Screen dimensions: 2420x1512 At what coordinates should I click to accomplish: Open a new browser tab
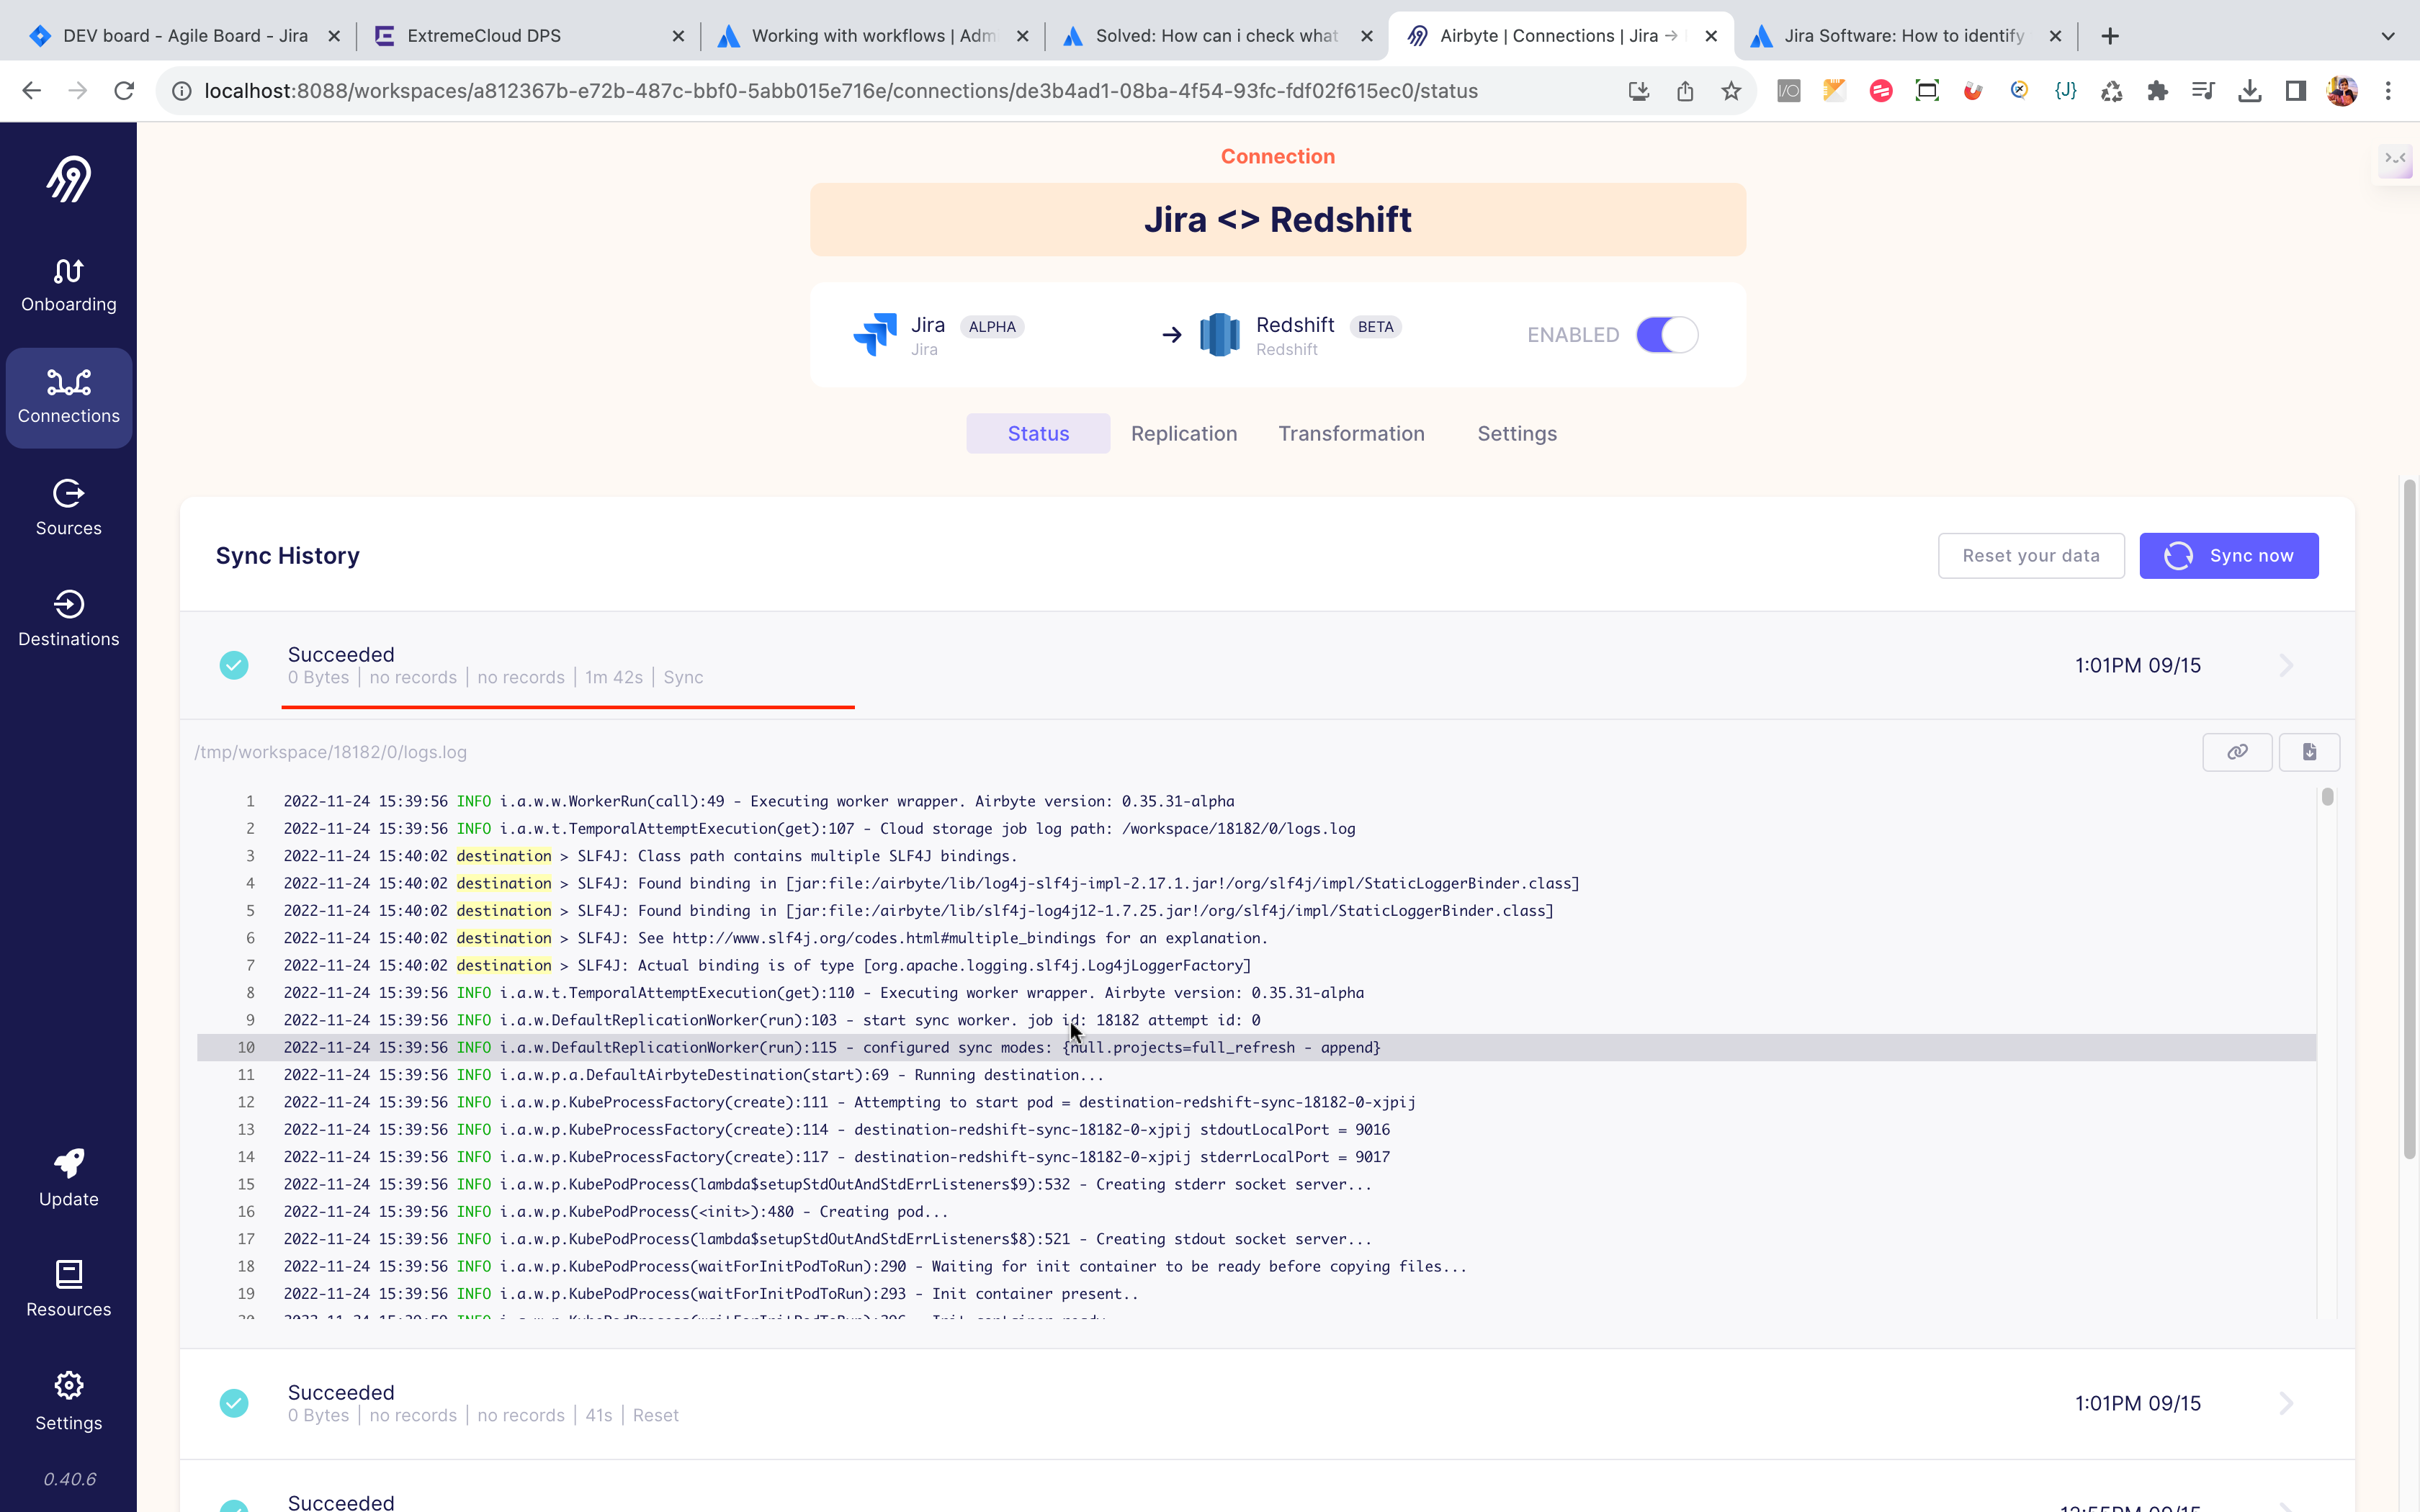[x=2110, y=36]
